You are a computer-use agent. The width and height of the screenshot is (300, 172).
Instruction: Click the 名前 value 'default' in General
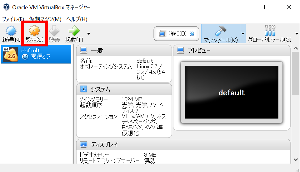[x=145, y=61]
